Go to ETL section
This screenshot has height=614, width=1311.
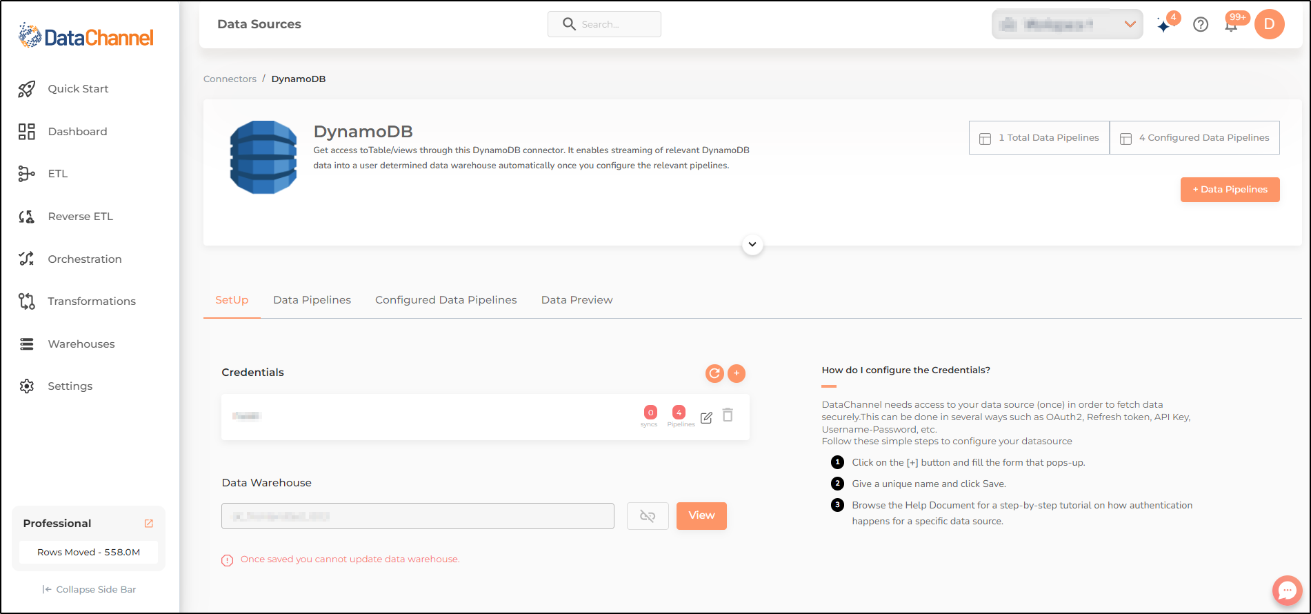pos(58,174)
